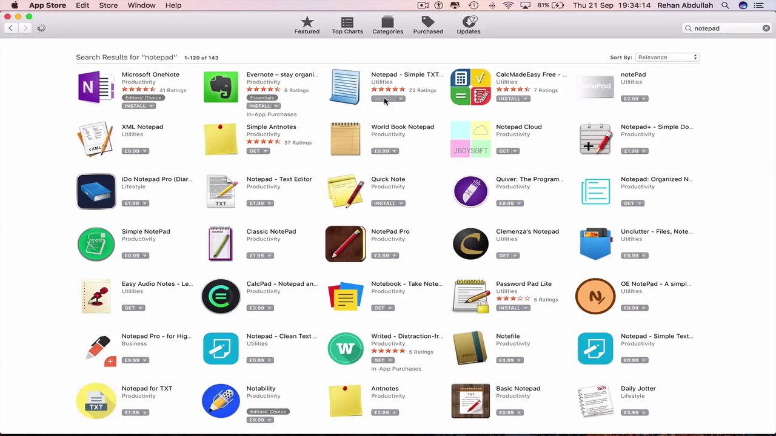
Task: Get Easy Audio Notes app
Action: pos(130,308)
